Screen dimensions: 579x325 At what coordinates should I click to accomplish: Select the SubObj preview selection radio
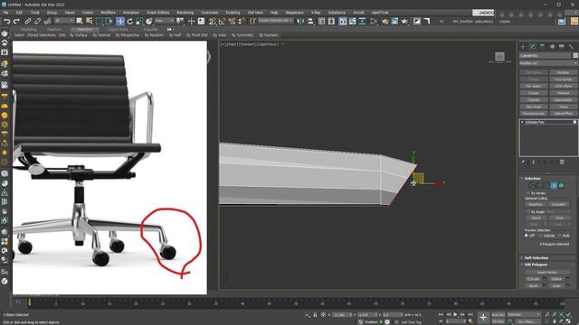[x=541, y=236]
